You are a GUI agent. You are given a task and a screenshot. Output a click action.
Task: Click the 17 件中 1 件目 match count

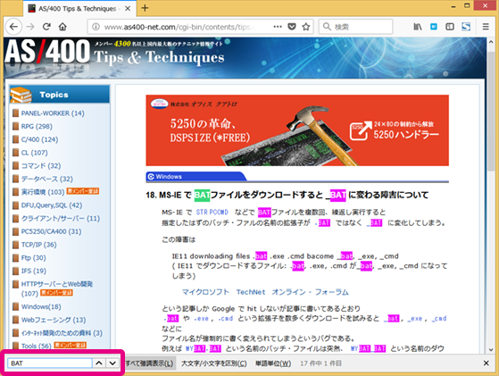tap(320, 363)
